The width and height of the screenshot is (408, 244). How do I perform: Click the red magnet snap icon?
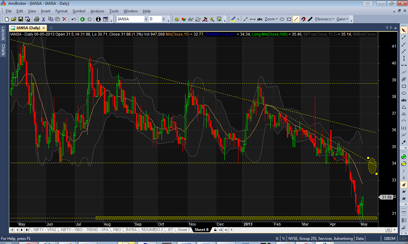[x=303, y=19]
